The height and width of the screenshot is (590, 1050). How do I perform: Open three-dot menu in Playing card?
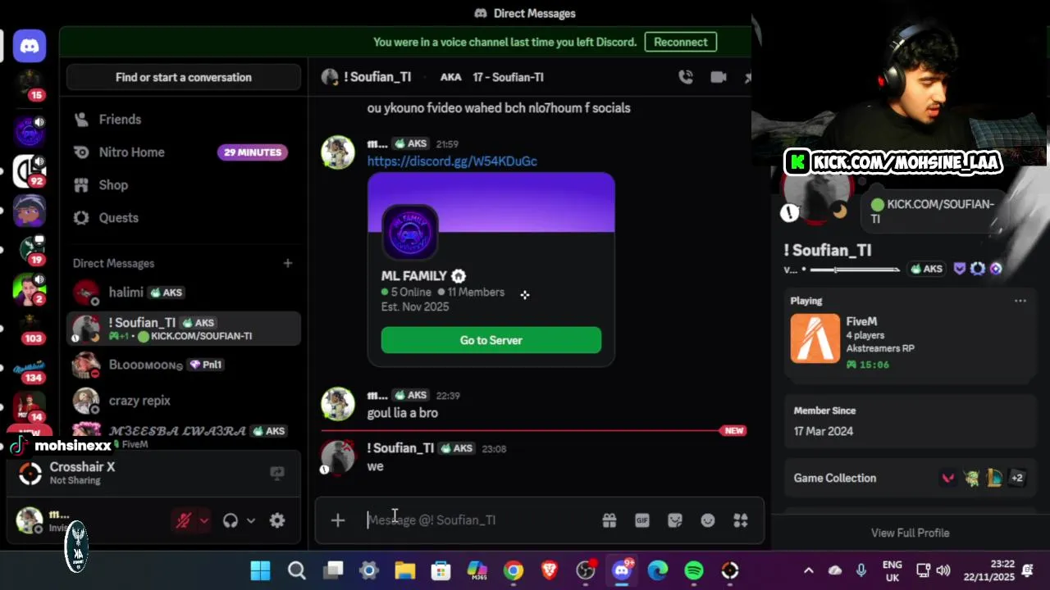coord(1020,301)
